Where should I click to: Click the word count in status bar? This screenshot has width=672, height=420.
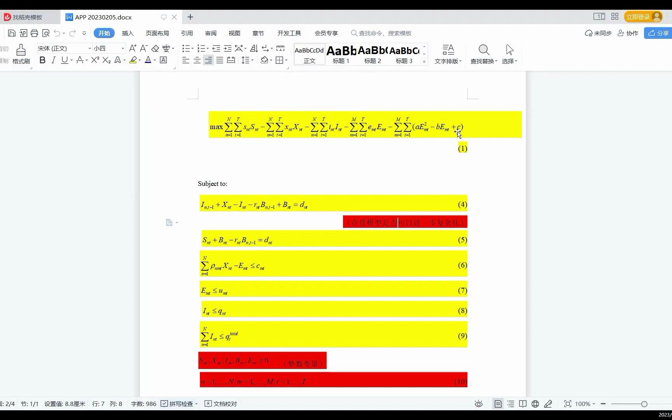click(143, 404)
